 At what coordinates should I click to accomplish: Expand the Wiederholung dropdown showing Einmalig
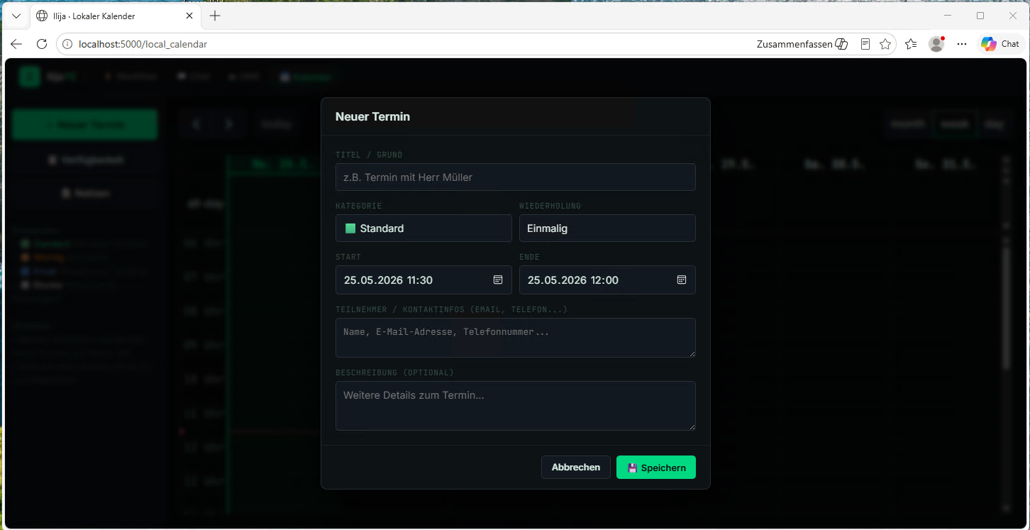pyautogui.click(x=607, y=228)
